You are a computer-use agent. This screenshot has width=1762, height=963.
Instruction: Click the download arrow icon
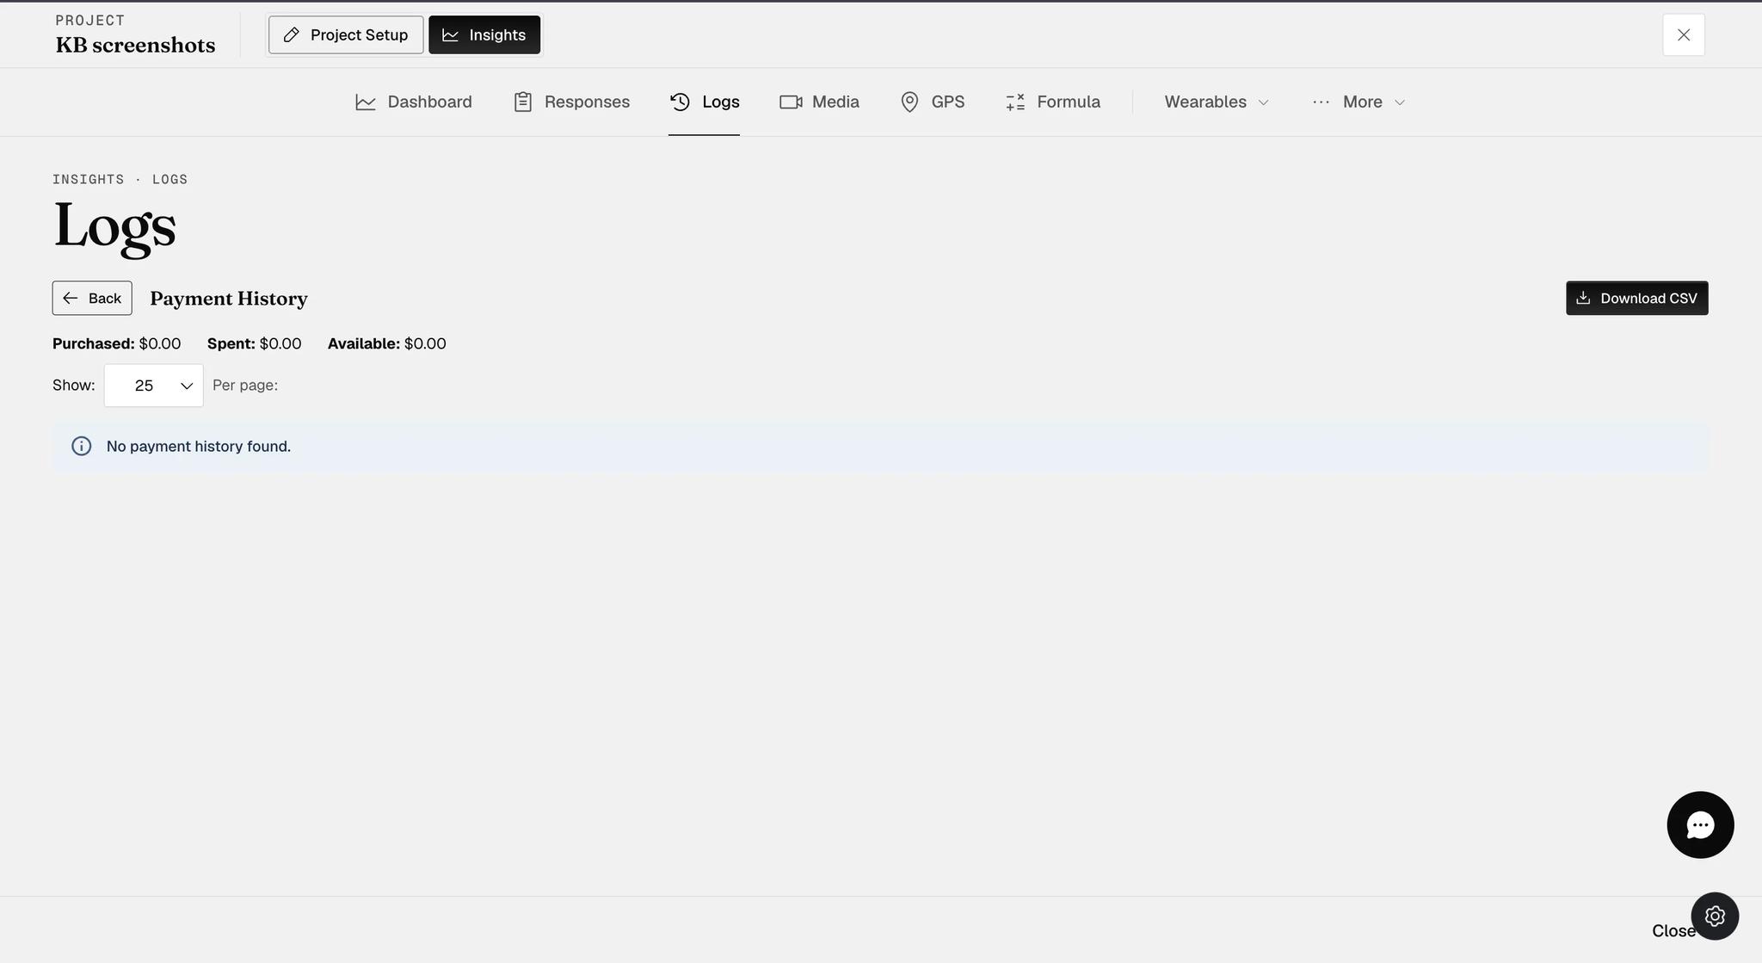tap(1583, 298)
